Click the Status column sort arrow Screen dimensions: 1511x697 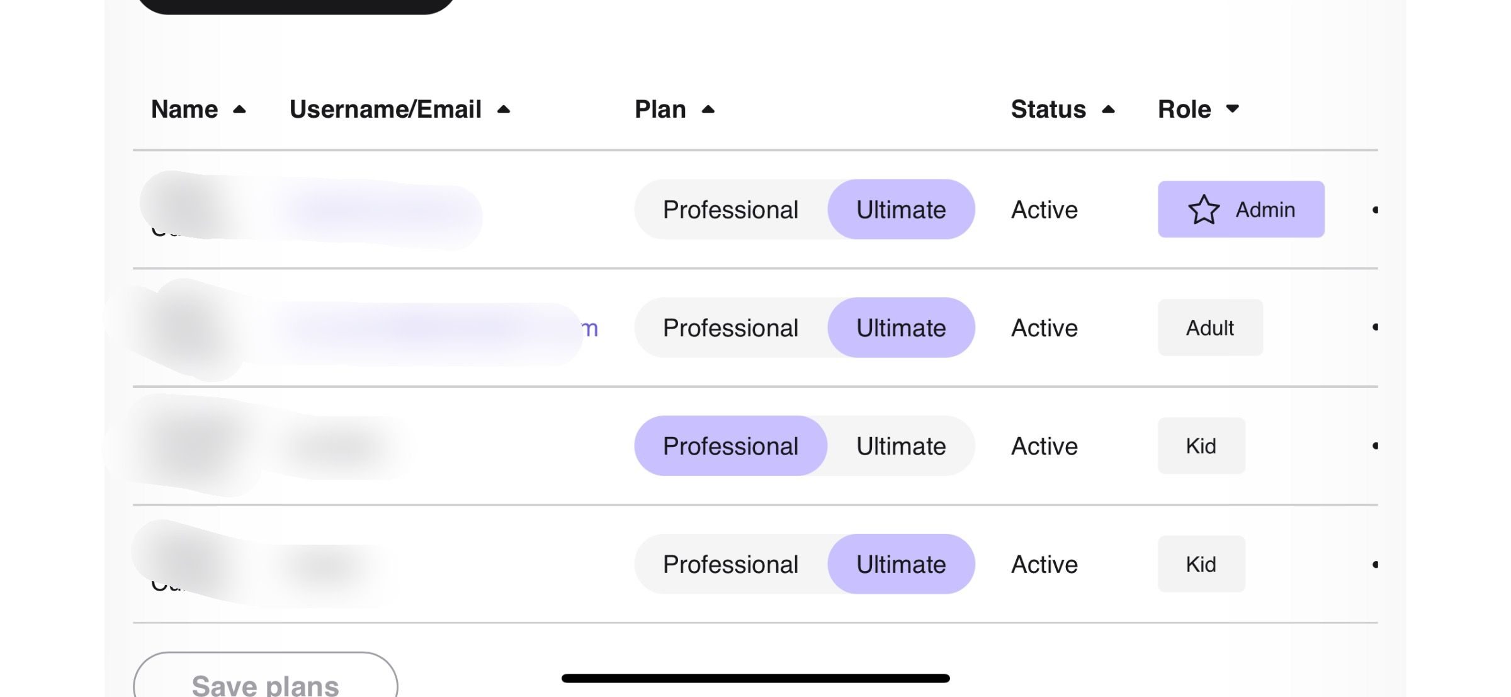1108,110
